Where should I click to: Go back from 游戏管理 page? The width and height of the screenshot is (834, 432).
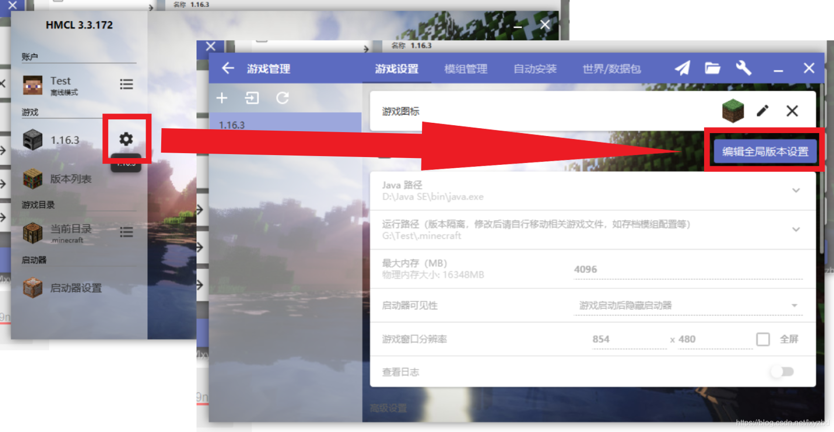click(x=228, y=68)
